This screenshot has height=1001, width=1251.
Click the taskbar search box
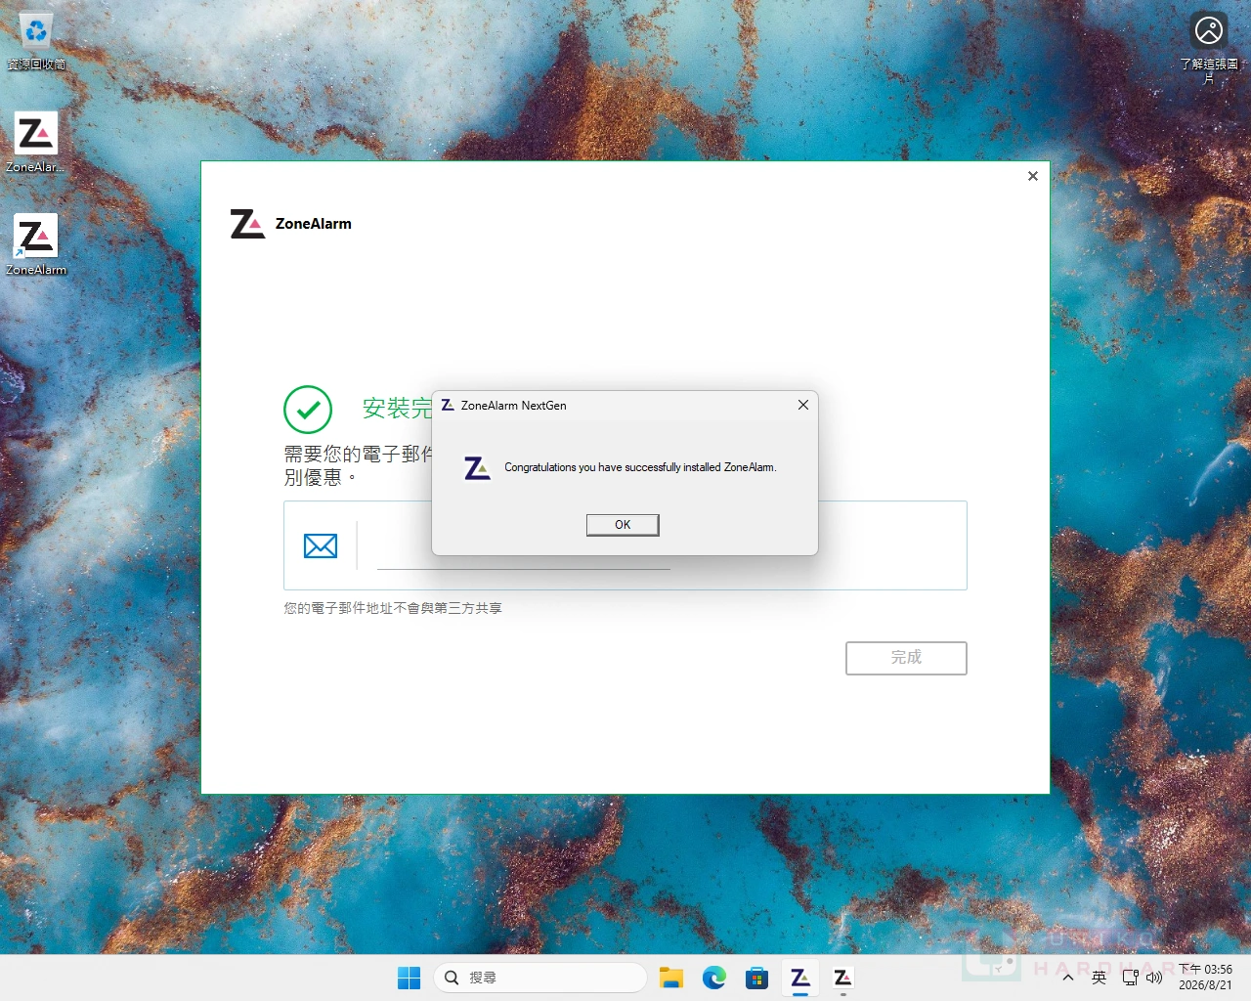pyautogui.click(x=540, y=978)
